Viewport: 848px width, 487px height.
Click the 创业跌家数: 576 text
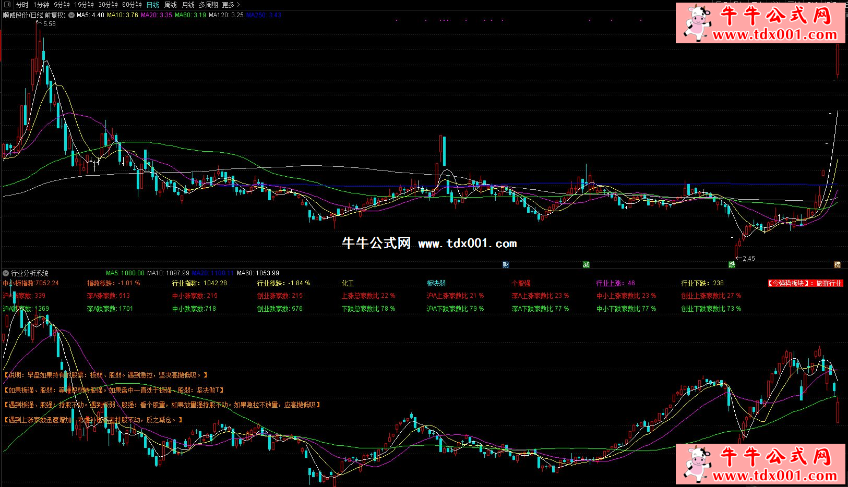click(x=280, y=309)
